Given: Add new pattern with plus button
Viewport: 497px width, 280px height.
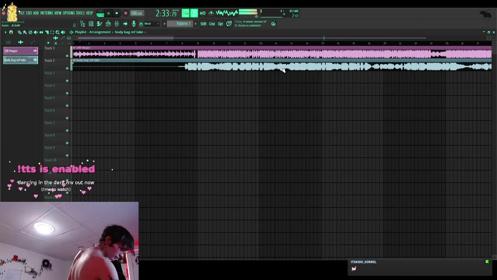Looking at the screenshot, I should [x=195, y=24].
